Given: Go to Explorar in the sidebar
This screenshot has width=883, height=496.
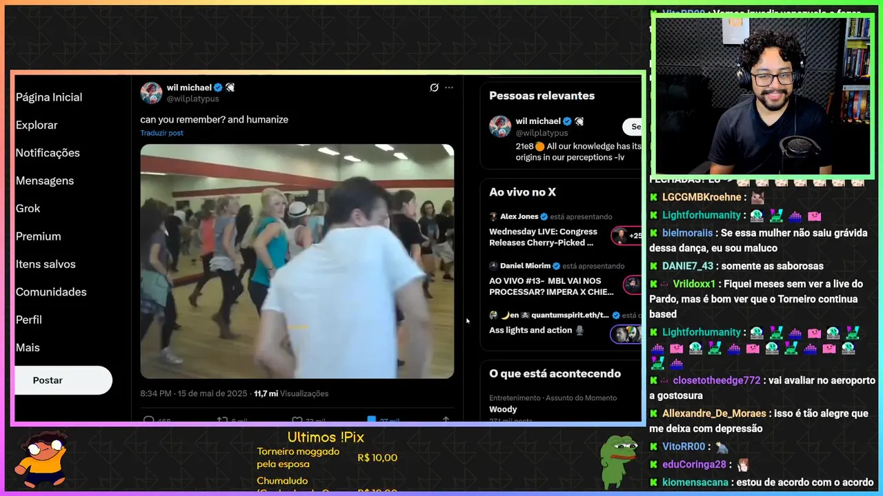Looking at the screenshot, I should click(37, 125).
